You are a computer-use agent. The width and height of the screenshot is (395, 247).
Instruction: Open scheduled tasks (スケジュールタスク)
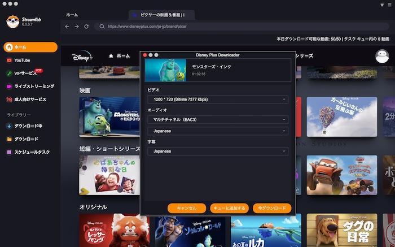coord(28,152)
